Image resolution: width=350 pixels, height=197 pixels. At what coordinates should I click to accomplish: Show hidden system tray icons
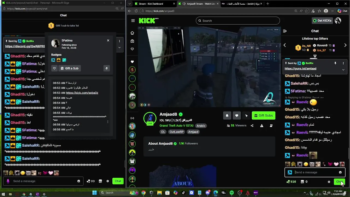pyautogui.click(x=305, y=193)
